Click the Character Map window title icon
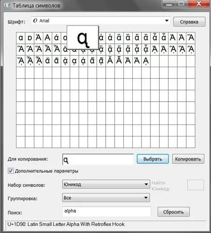 tap(7, 6)
